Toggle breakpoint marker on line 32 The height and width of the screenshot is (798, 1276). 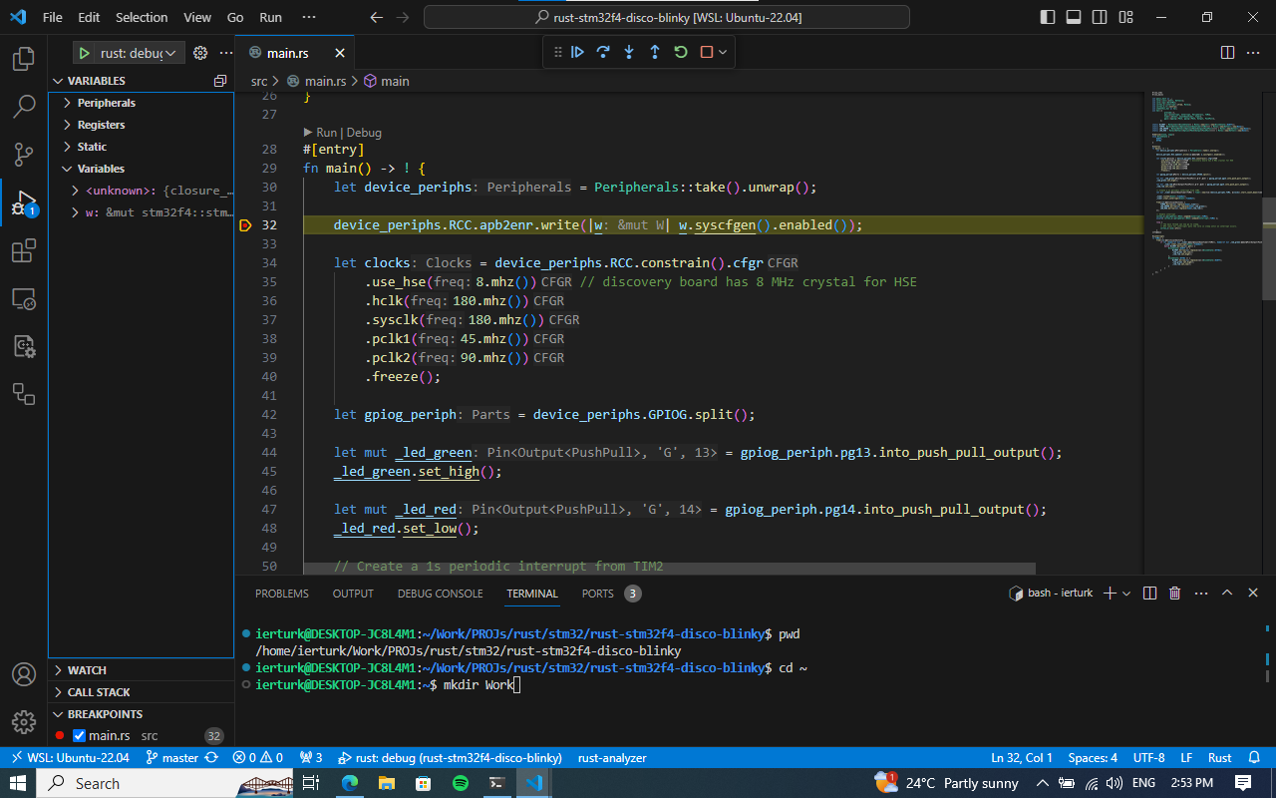tap(245, 225)
